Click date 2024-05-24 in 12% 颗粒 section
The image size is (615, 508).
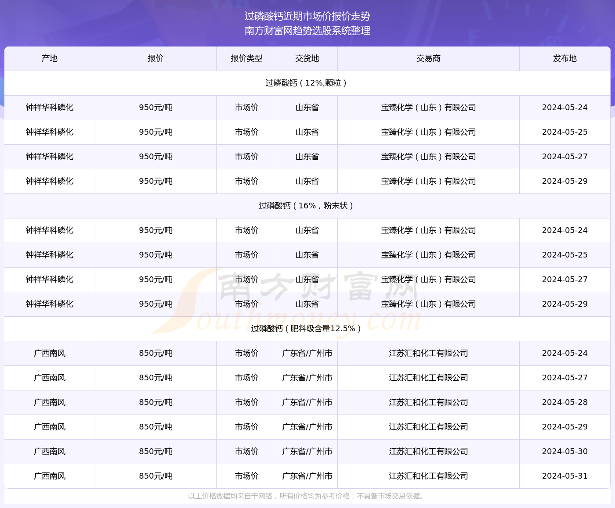coord(564,107)
